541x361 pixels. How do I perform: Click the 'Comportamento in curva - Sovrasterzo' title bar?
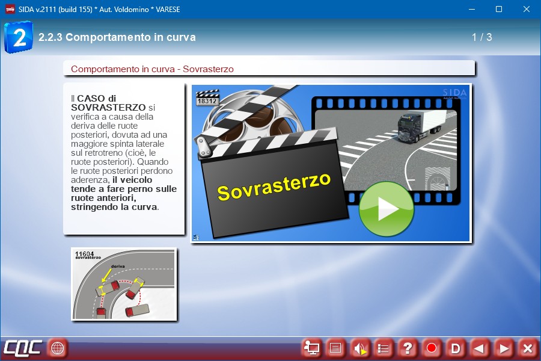point(269,69)
